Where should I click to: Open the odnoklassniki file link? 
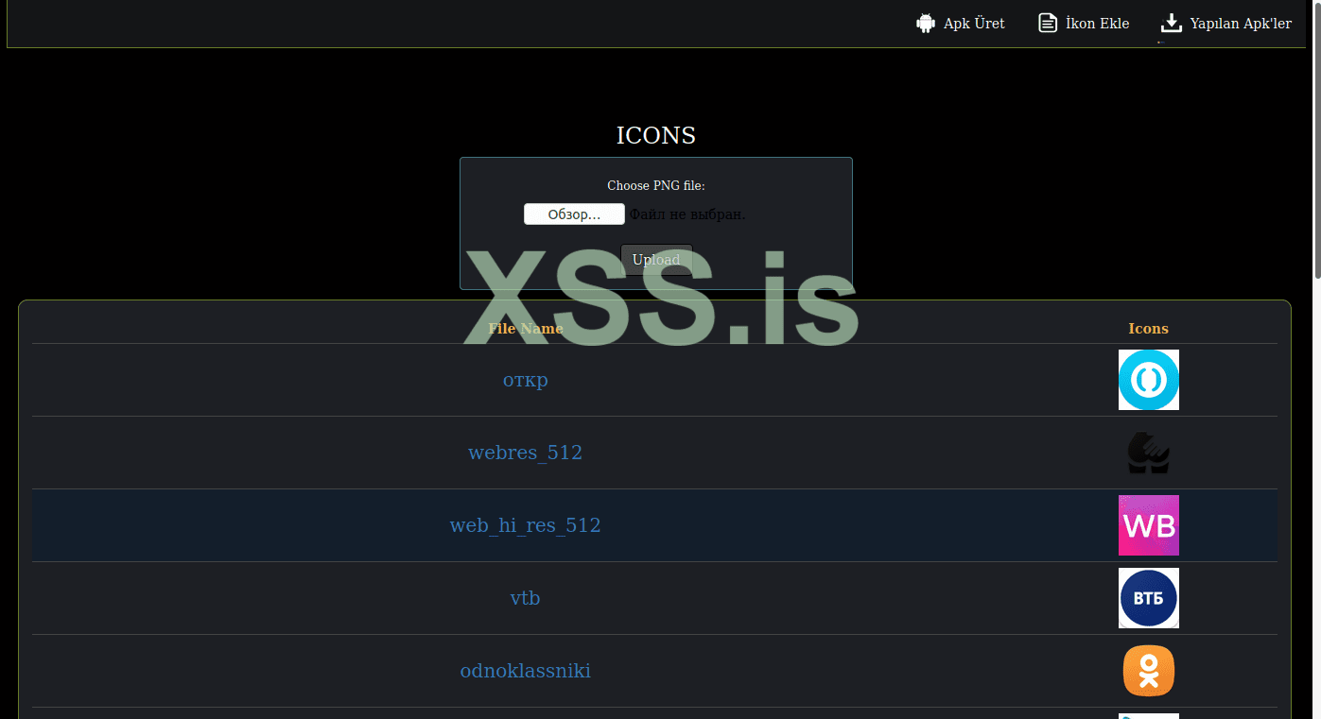point(526,671)
